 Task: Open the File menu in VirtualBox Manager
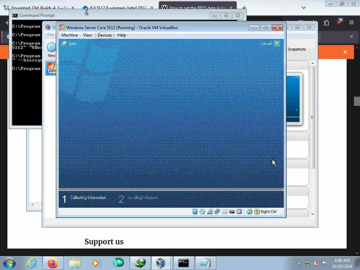click(51, 35)
